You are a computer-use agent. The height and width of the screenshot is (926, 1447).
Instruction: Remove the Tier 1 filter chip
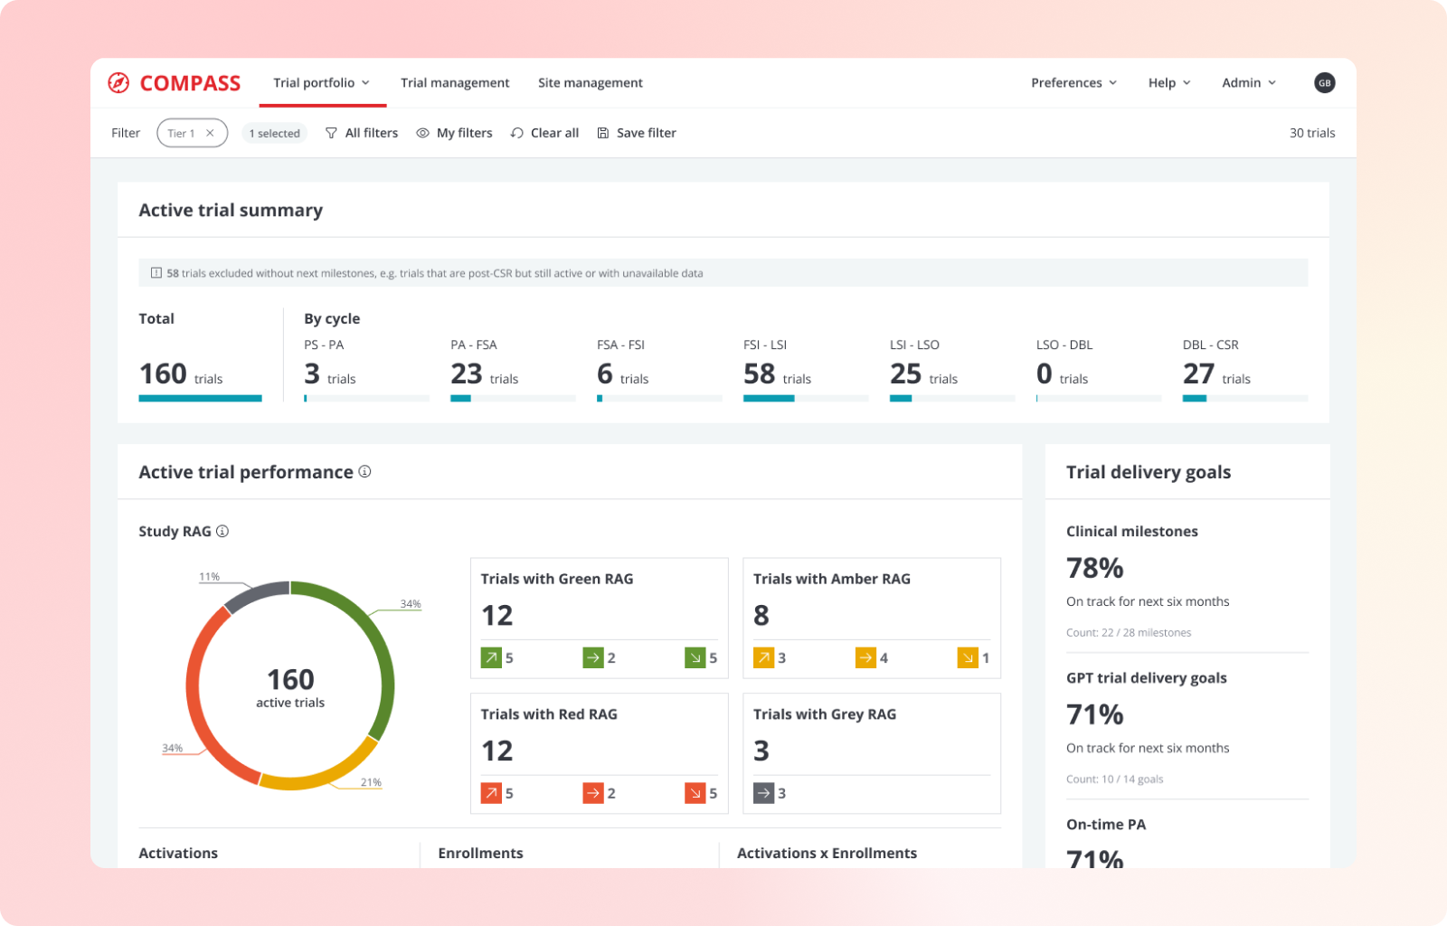tap(209, 132)
